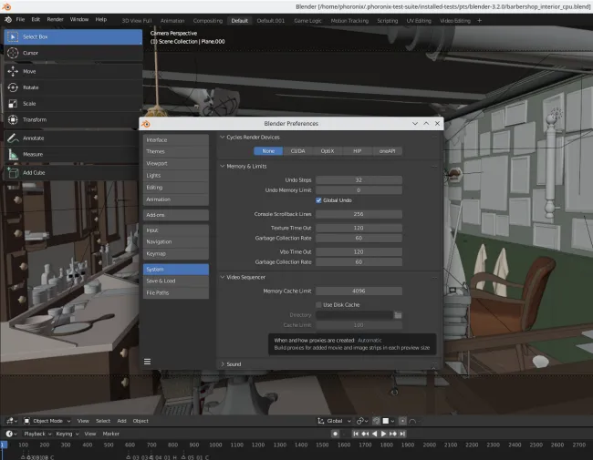The height and width of the screenshot is (460, 593).
Task: Open the timeline editor type selector
Action: pyautogui.click(x=11, y=434)
